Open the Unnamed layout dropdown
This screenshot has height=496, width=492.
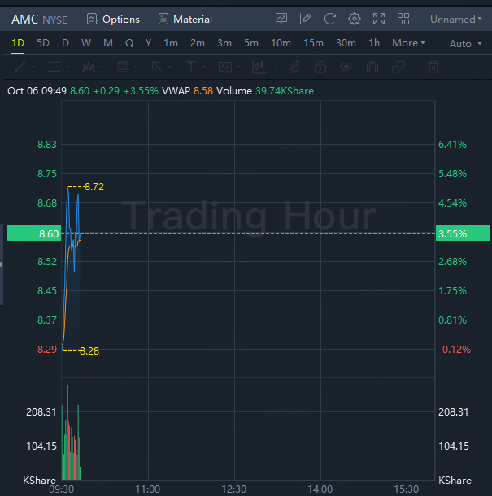tap(455, 20)
